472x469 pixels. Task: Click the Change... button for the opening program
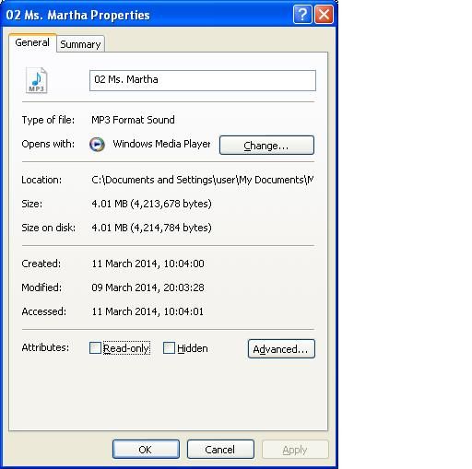coord(266,145)
